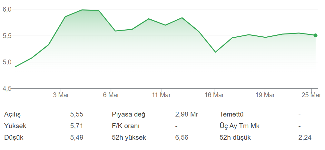The image size is (325, 150).
Task: Click the Temettü label
Action: coord(231,115)
